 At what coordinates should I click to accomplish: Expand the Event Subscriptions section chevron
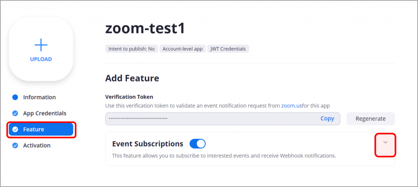[385, 142]
